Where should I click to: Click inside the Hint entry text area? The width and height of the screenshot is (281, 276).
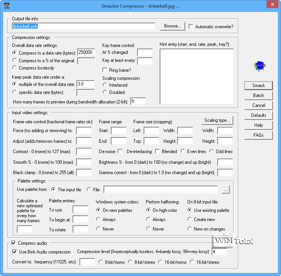(x=197, y=77)
